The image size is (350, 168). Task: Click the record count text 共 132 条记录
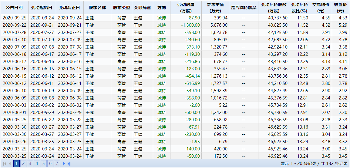(x=335, y=164)
